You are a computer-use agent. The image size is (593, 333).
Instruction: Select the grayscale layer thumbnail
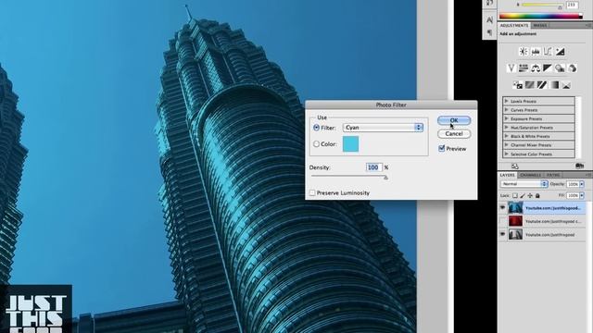tap(515, 234)
